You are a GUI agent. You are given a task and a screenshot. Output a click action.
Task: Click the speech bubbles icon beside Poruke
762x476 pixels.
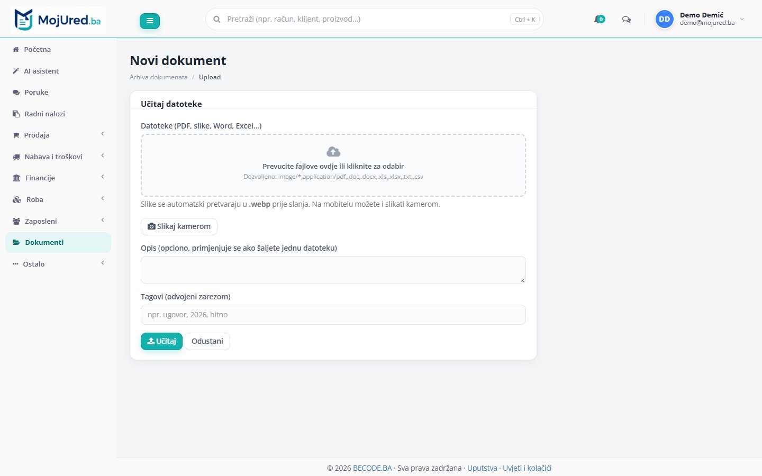tap(16, 92)
